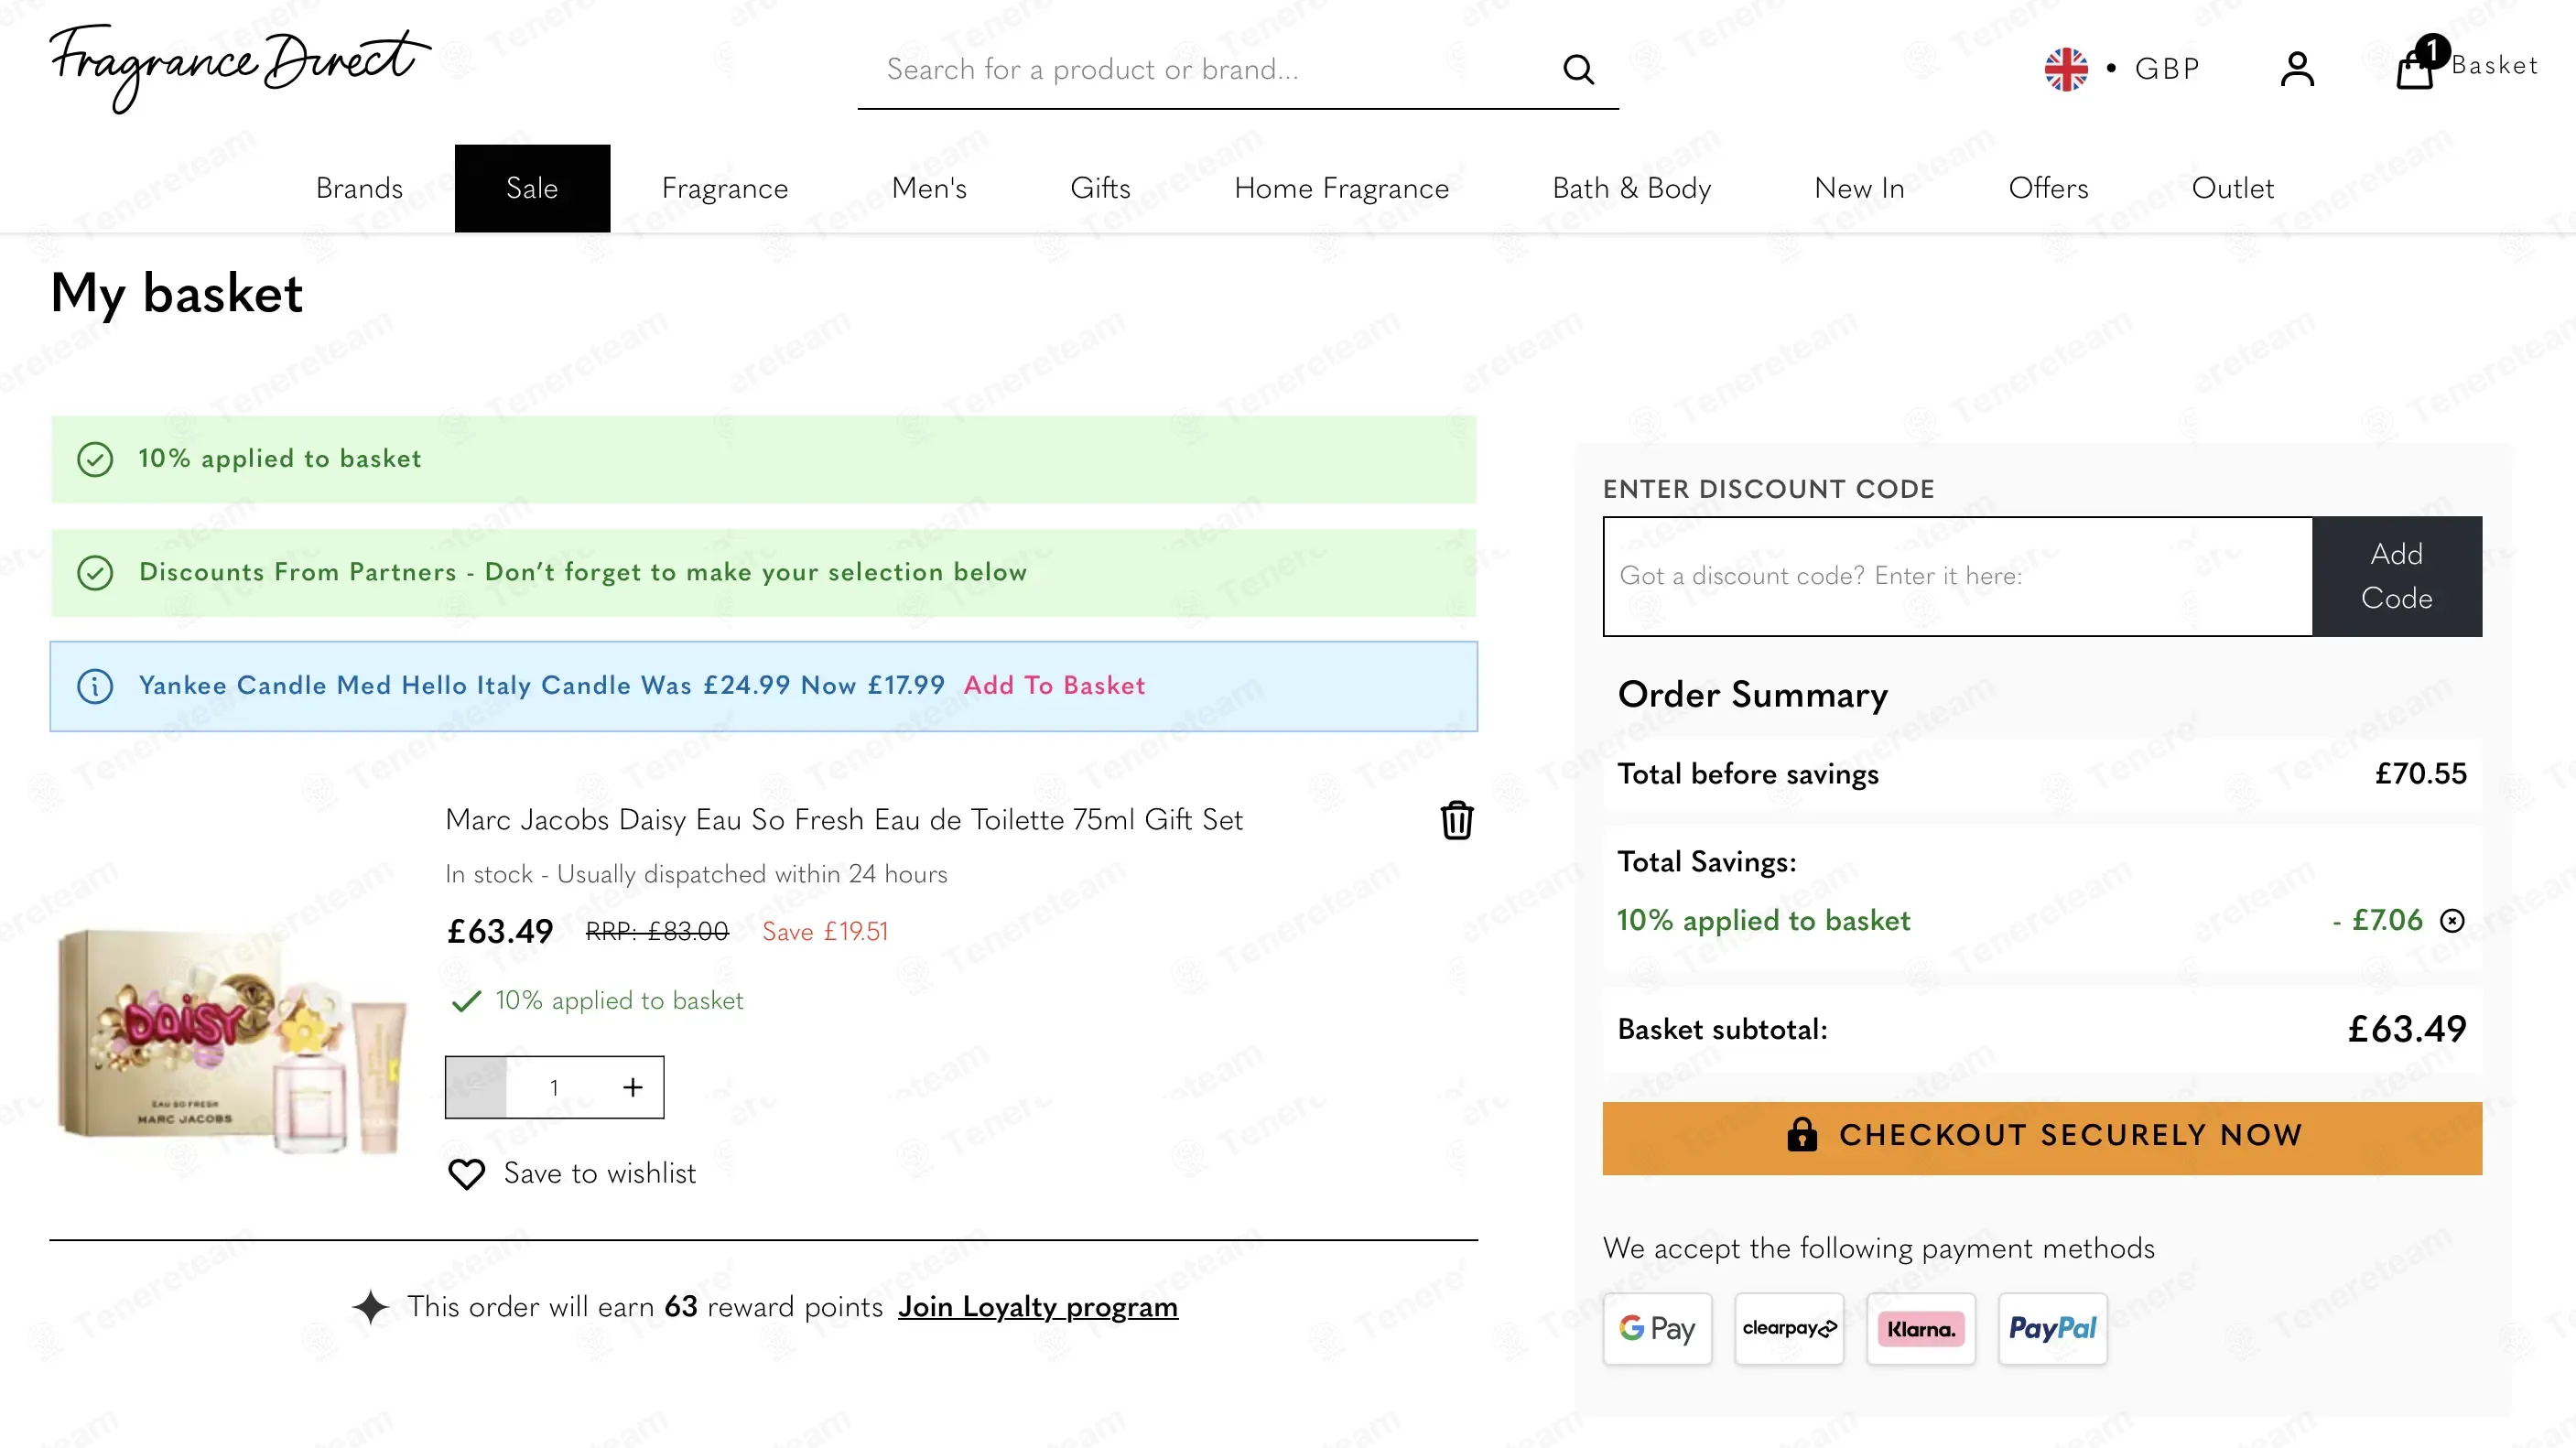Remove Marc Jacobs Daisy with trash icon
The width and height of the screenshot is (2576, 1448).
1456,820
